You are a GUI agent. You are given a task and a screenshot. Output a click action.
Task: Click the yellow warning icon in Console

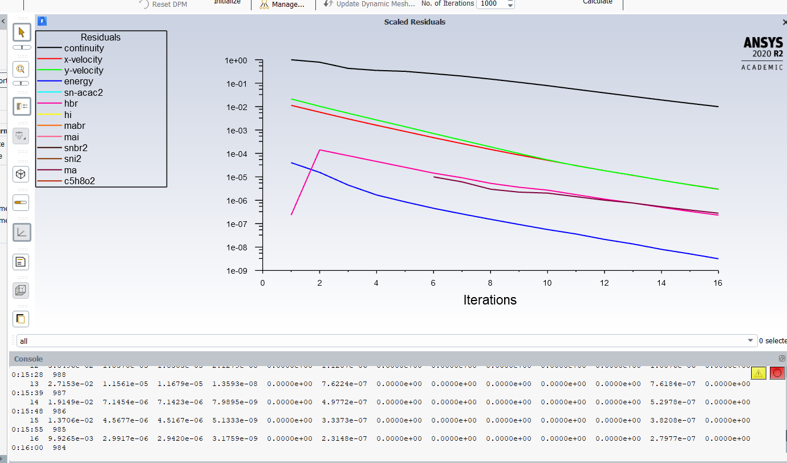click(758, 373)
